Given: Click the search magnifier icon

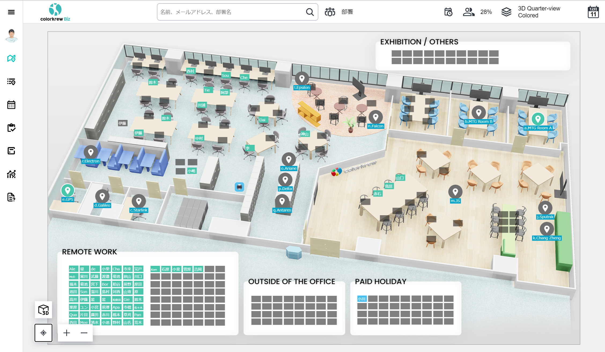Looking at the screenshot, I should [310, 12].
